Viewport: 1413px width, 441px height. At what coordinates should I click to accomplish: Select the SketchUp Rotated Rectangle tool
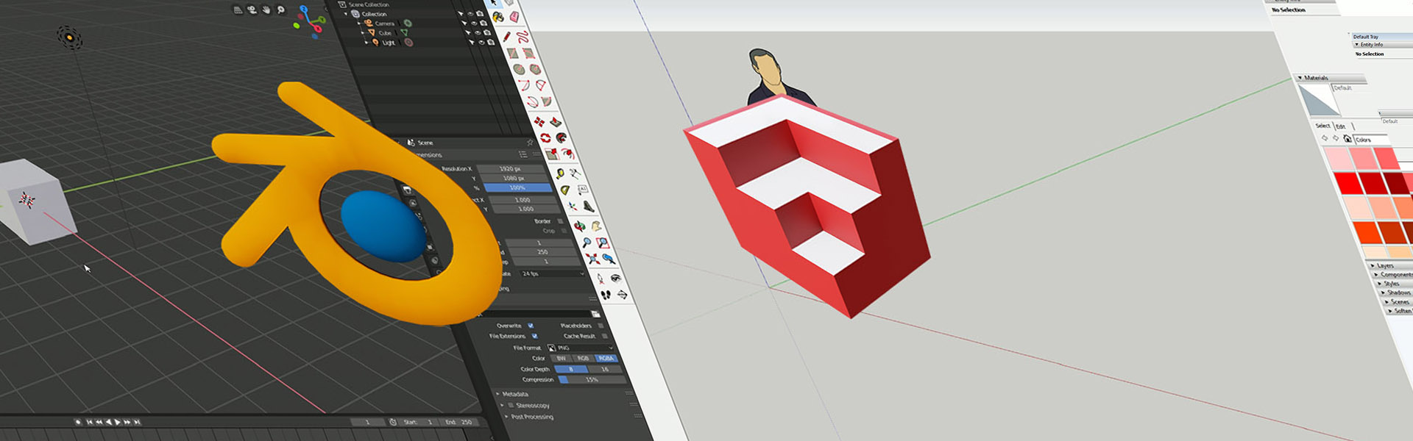pyautogui.click(x=528, y=53)
